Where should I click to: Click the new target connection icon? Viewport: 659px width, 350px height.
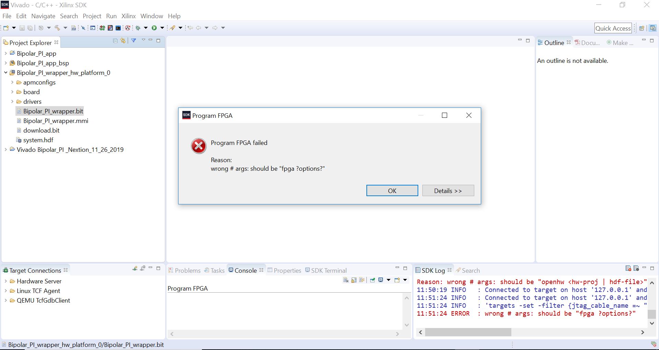(135, 268)
